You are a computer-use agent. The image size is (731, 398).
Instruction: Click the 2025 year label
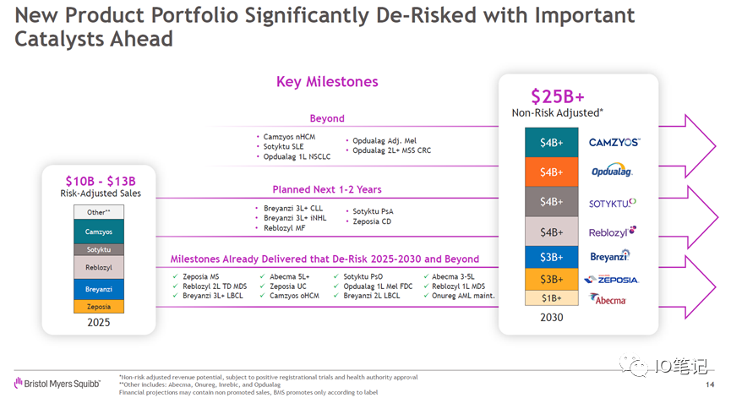pos(98,323)
